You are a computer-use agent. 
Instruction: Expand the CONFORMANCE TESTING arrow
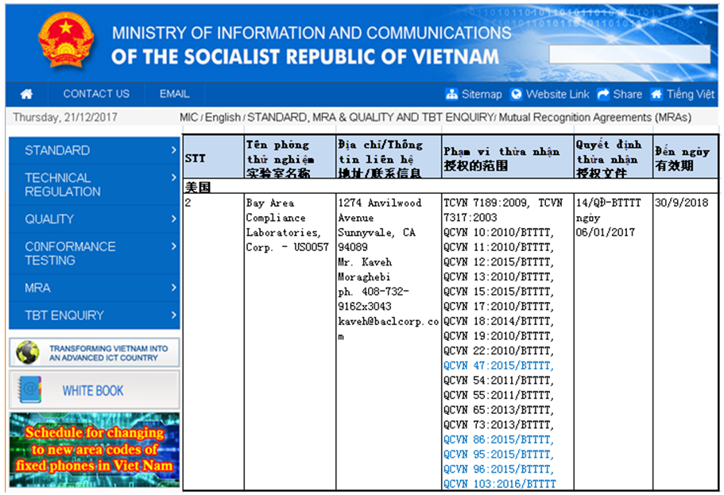[173, 246]
